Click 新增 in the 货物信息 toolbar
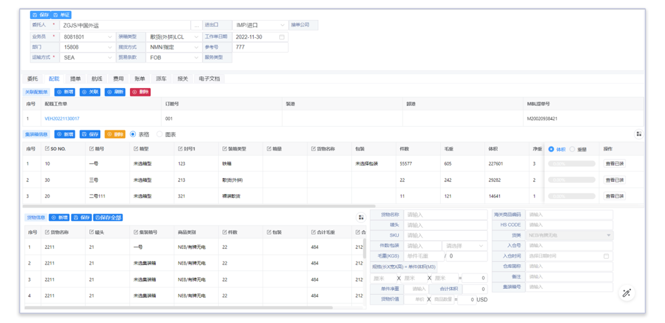 (x=59, y=218)
